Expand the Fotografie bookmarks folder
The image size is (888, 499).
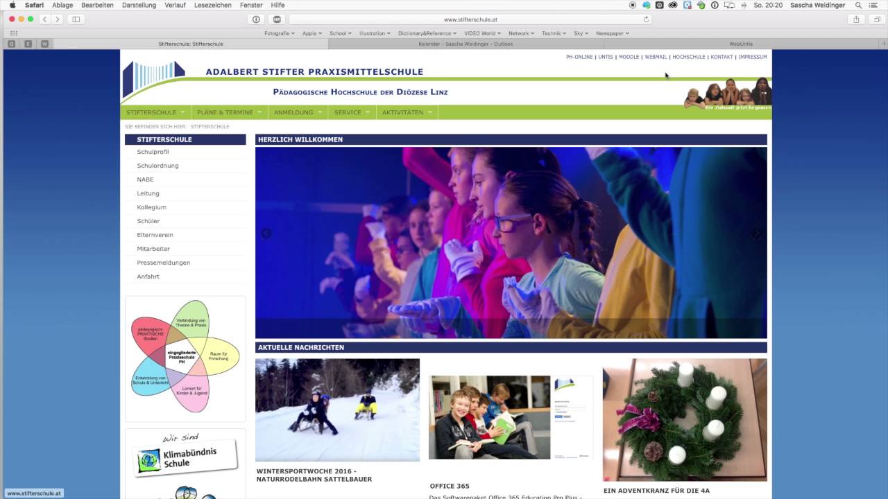tap(280, 33)
